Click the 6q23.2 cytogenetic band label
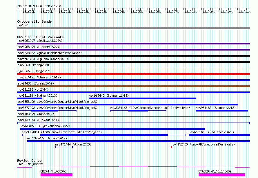The height and width of the screenshot is (178, 258). tap(23, 25)
